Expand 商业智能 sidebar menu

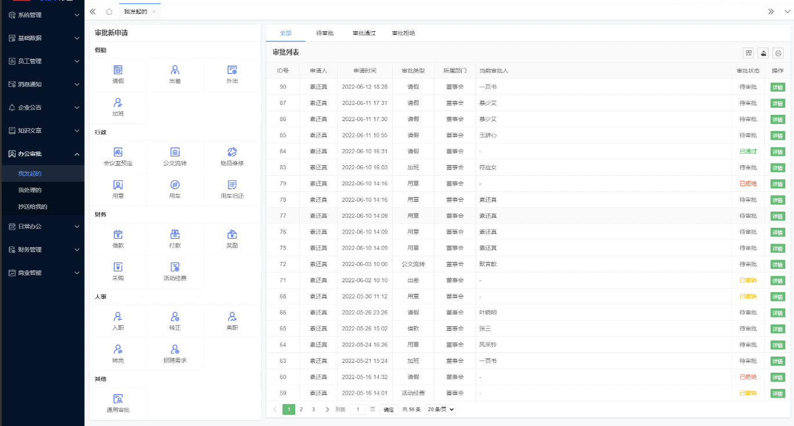coord(42,273)
